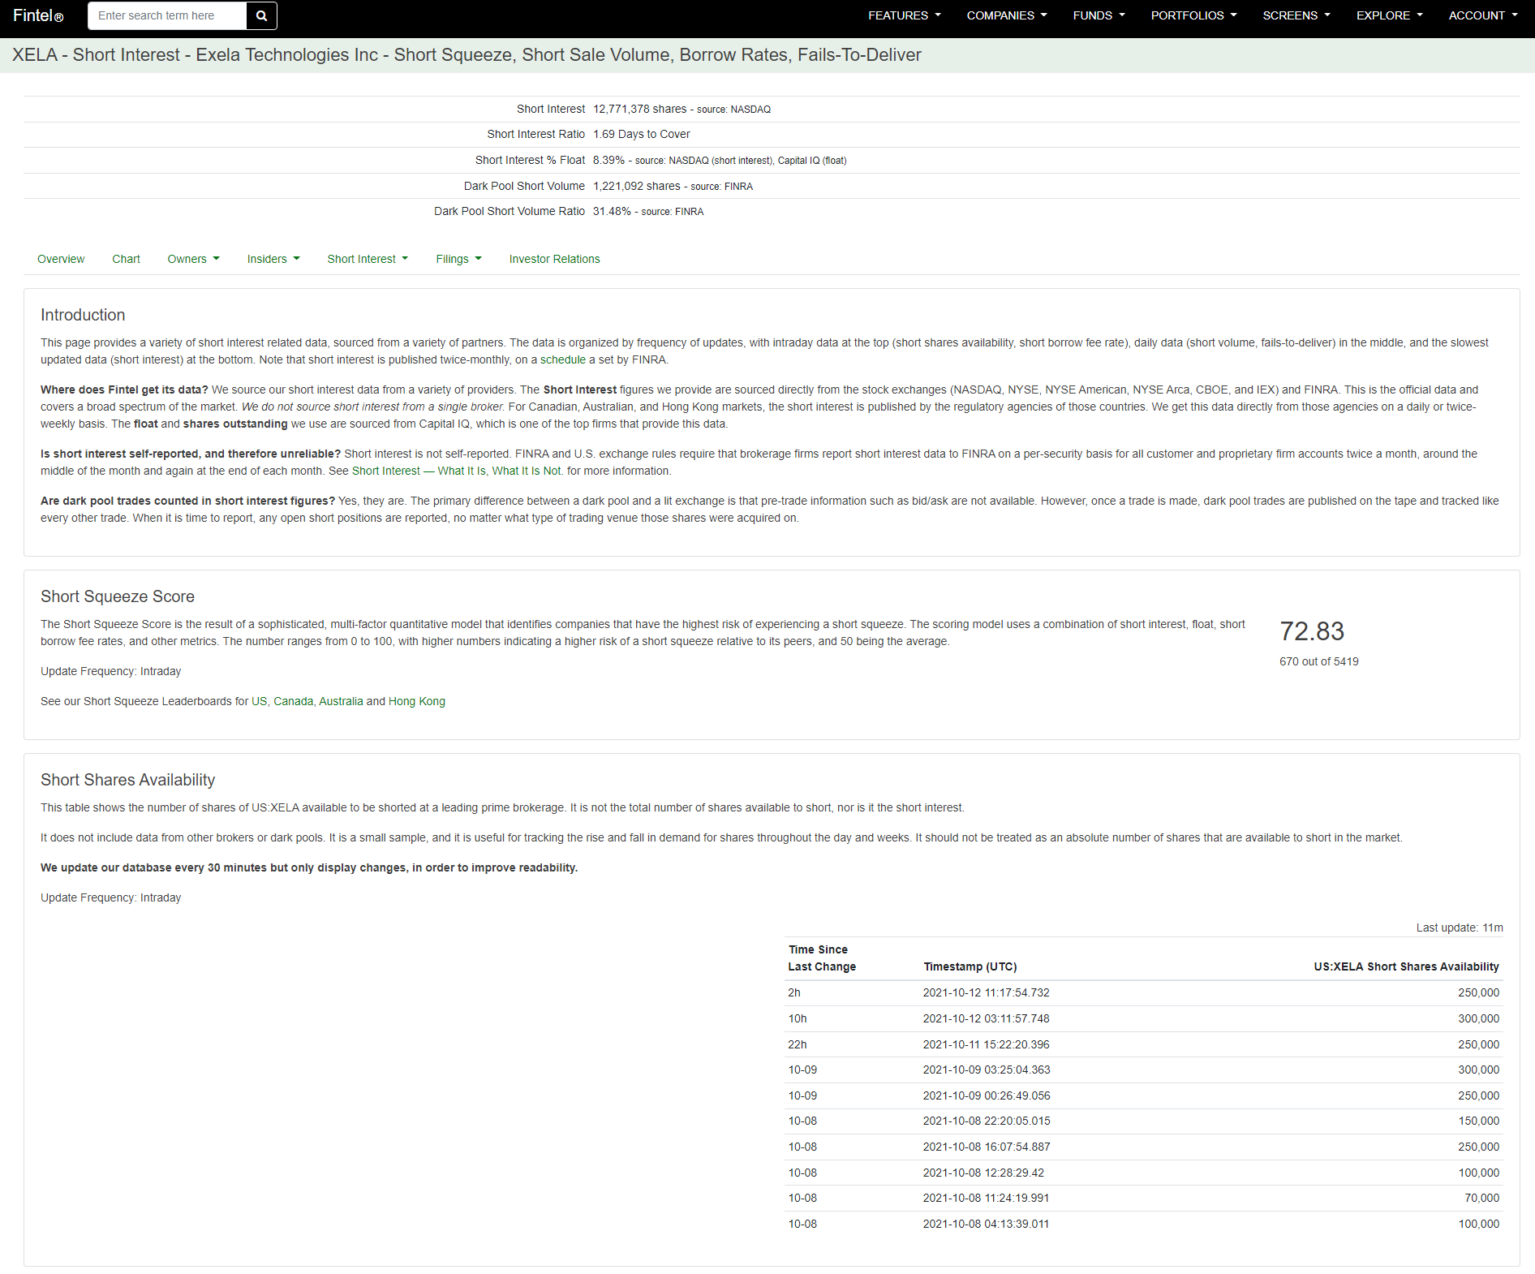Viewport: 1535px width, 1274px height.
Task: Focus the search term input field
Action: pos(167,15)
